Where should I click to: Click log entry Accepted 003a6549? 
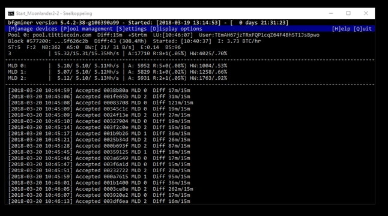[x=99, y=158]
